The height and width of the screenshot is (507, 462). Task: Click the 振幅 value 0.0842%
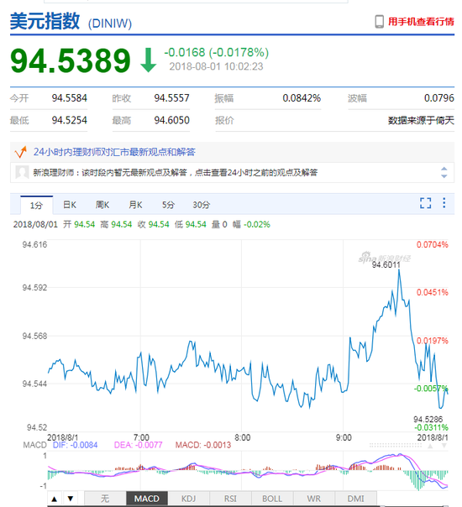click(x=302, y=98)
